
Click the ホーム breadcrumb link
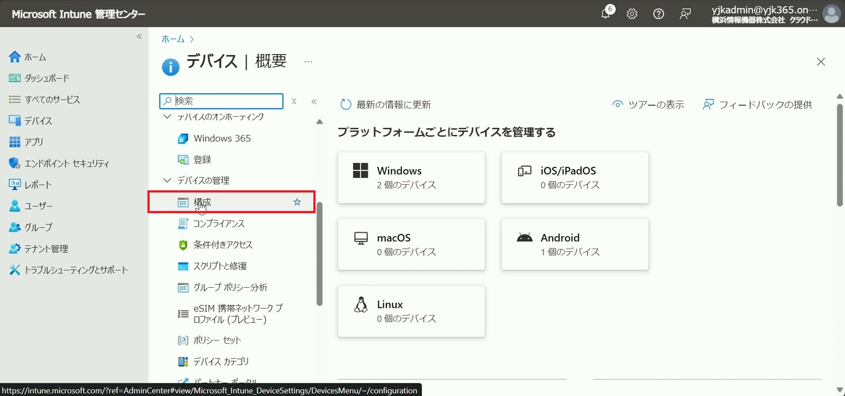pos(173,39)
